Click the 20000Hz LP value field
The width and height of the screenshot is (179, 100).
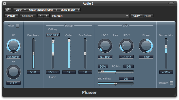click(x=13, y=57)
